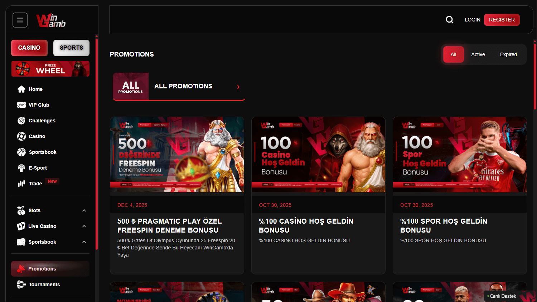Collapse the Slots category chevron

(x=84, y=210)
